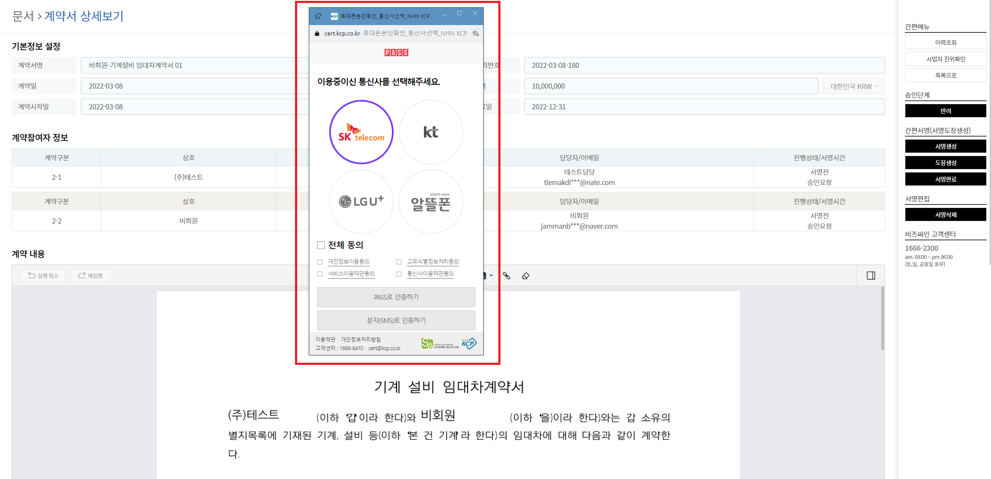Click the 2-2 contract type cell
Screen dimensions: 991x479
pos(57,220)
